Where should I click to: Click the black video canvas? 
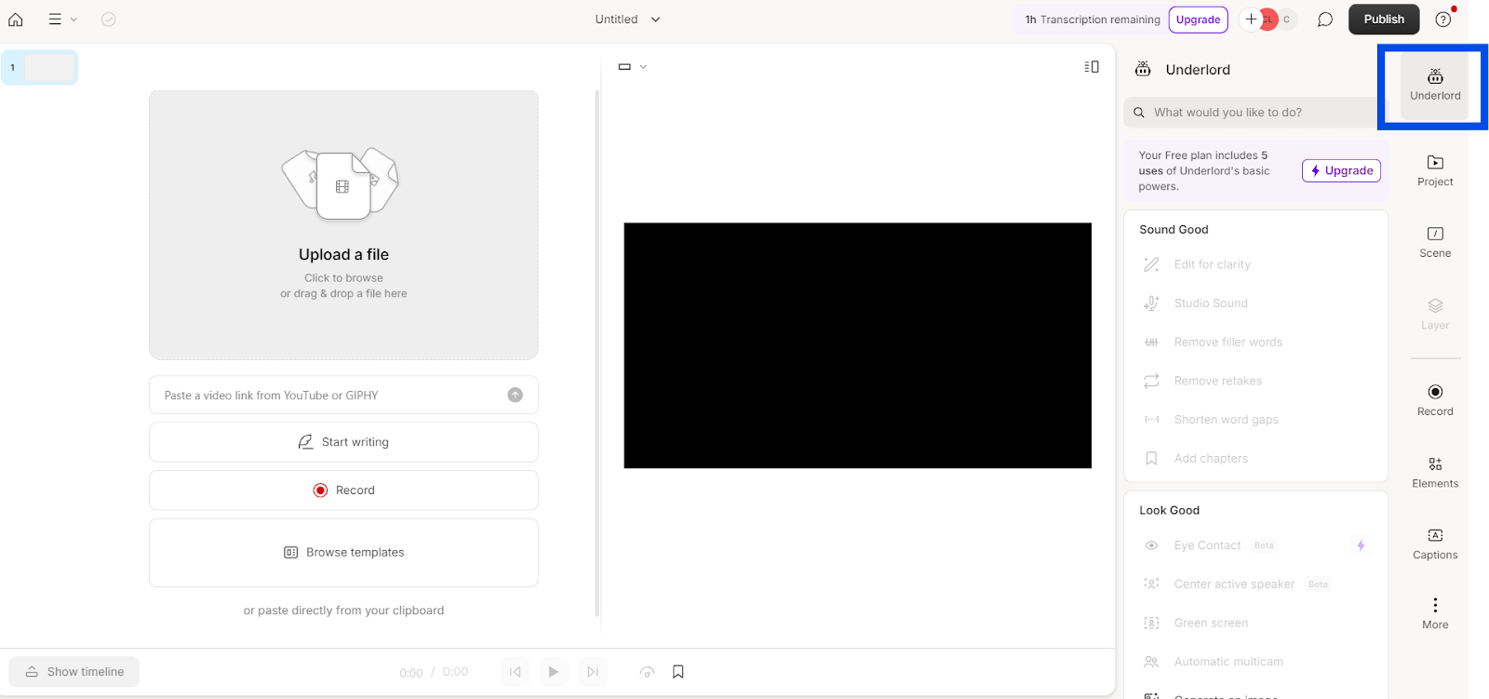pos(857,345)
